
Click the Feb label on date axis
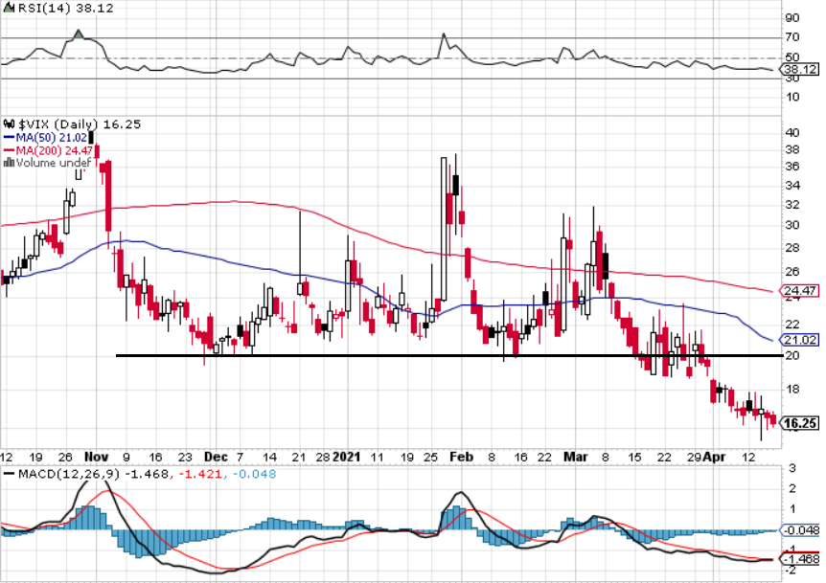(461, 457)
